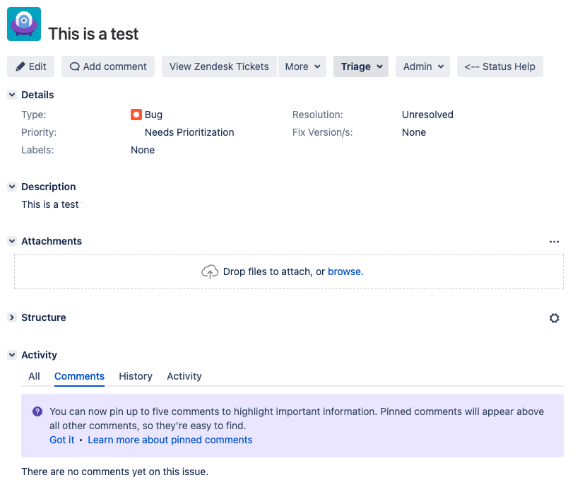The image size is (580, 485).
Task: Open the Admin dropdown
Action: tap(422, 66)
